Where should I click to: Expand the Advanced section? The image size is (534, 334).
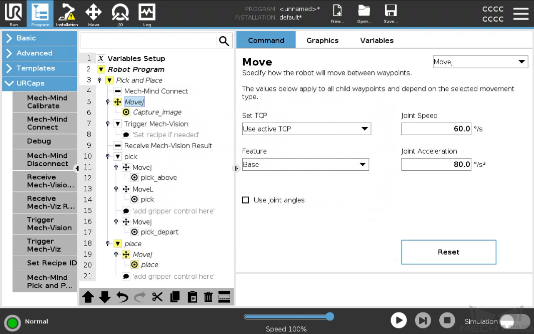point(40,53)
